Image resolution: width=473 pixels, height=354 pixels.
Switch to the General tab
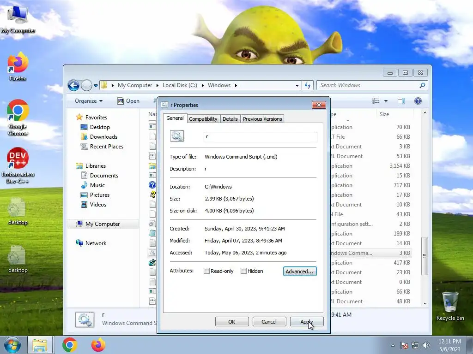click(x=175, y=118)
